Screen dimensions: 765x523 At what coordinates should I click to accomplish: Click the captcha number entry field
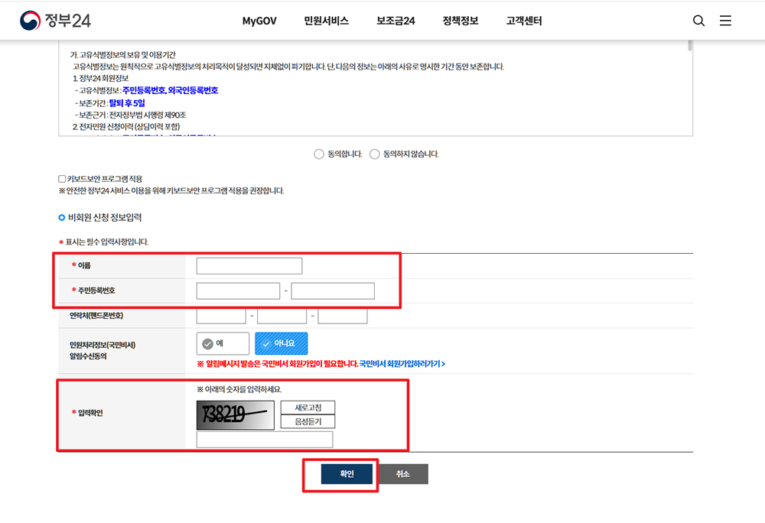264,439
